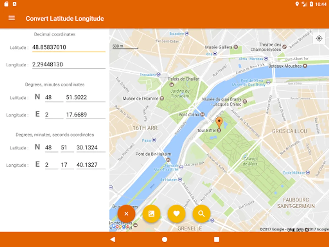Tap the longitude degrees field in degrees-minutes section
329x247 pixels.
54,114
